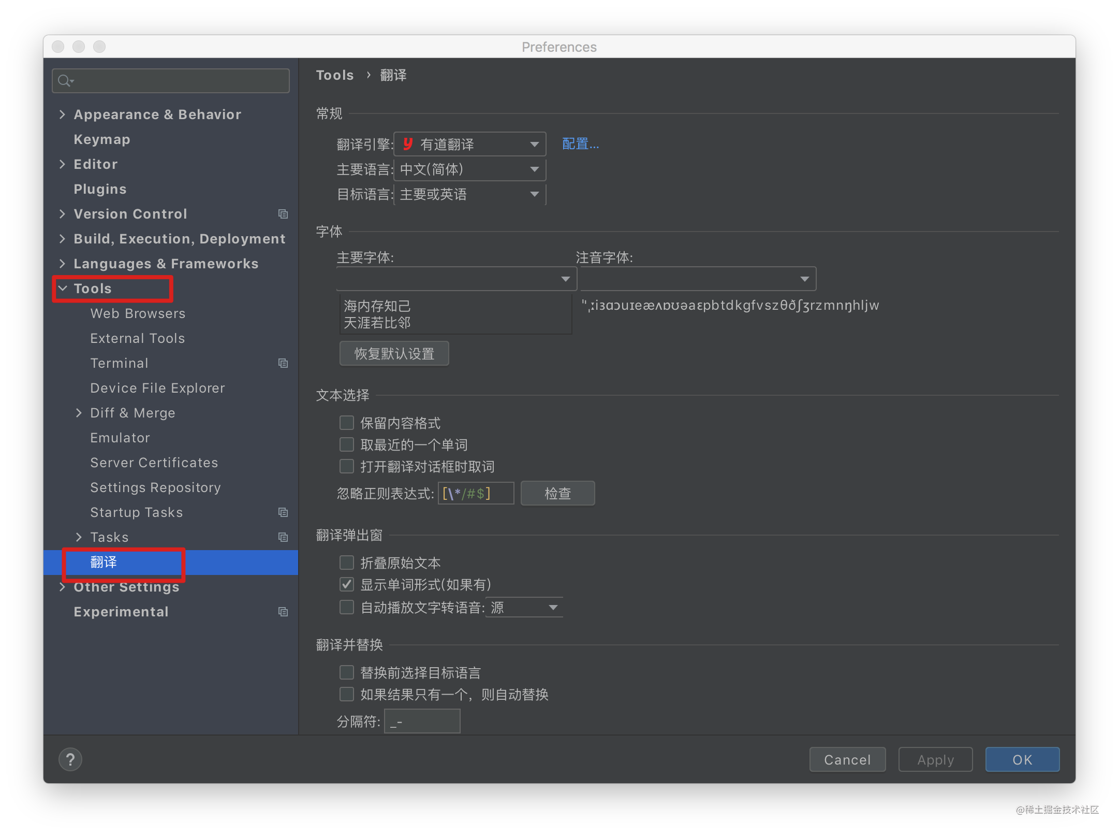1119x835 pixels.
Task: Click the 忽略正则表达式 input field
Action: pyautogui.click(x=475, y=493)
